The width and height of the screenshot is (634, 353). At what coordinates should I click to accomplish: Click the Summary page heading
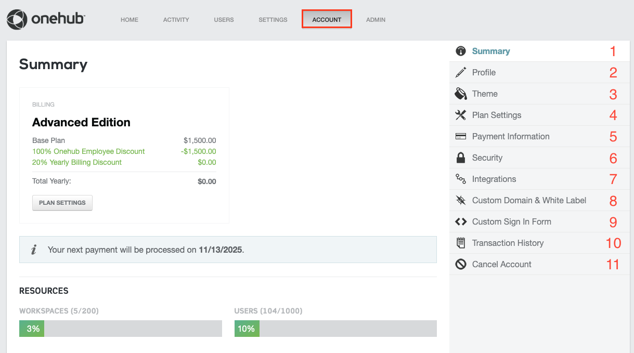pyautogui.click(x=53, y=64)
